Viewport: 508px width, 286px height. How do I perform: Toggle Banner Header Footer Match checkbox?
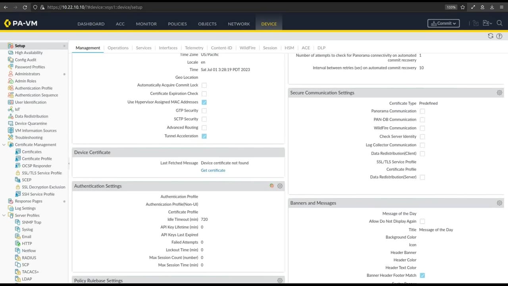pyautogui.click(x=422, y=275)
